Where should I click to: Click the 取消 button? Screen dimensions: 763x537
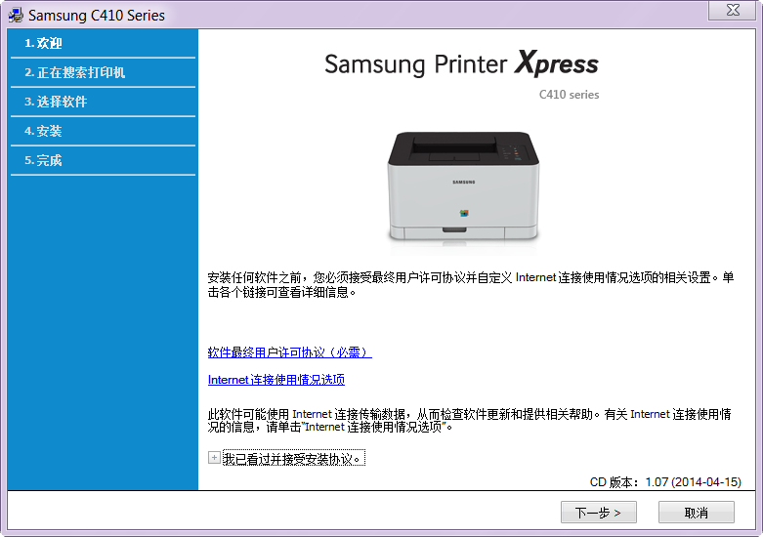[696, 513]
